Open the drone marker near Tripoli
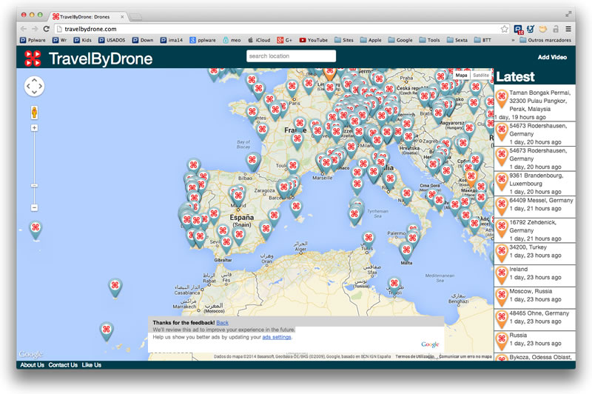592x394 pixels. (394, 285)
